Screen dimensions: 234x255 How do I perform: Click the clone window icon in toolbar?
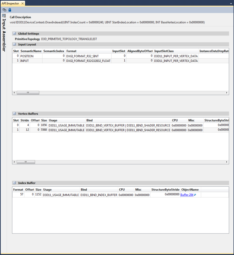pos(4,10)
